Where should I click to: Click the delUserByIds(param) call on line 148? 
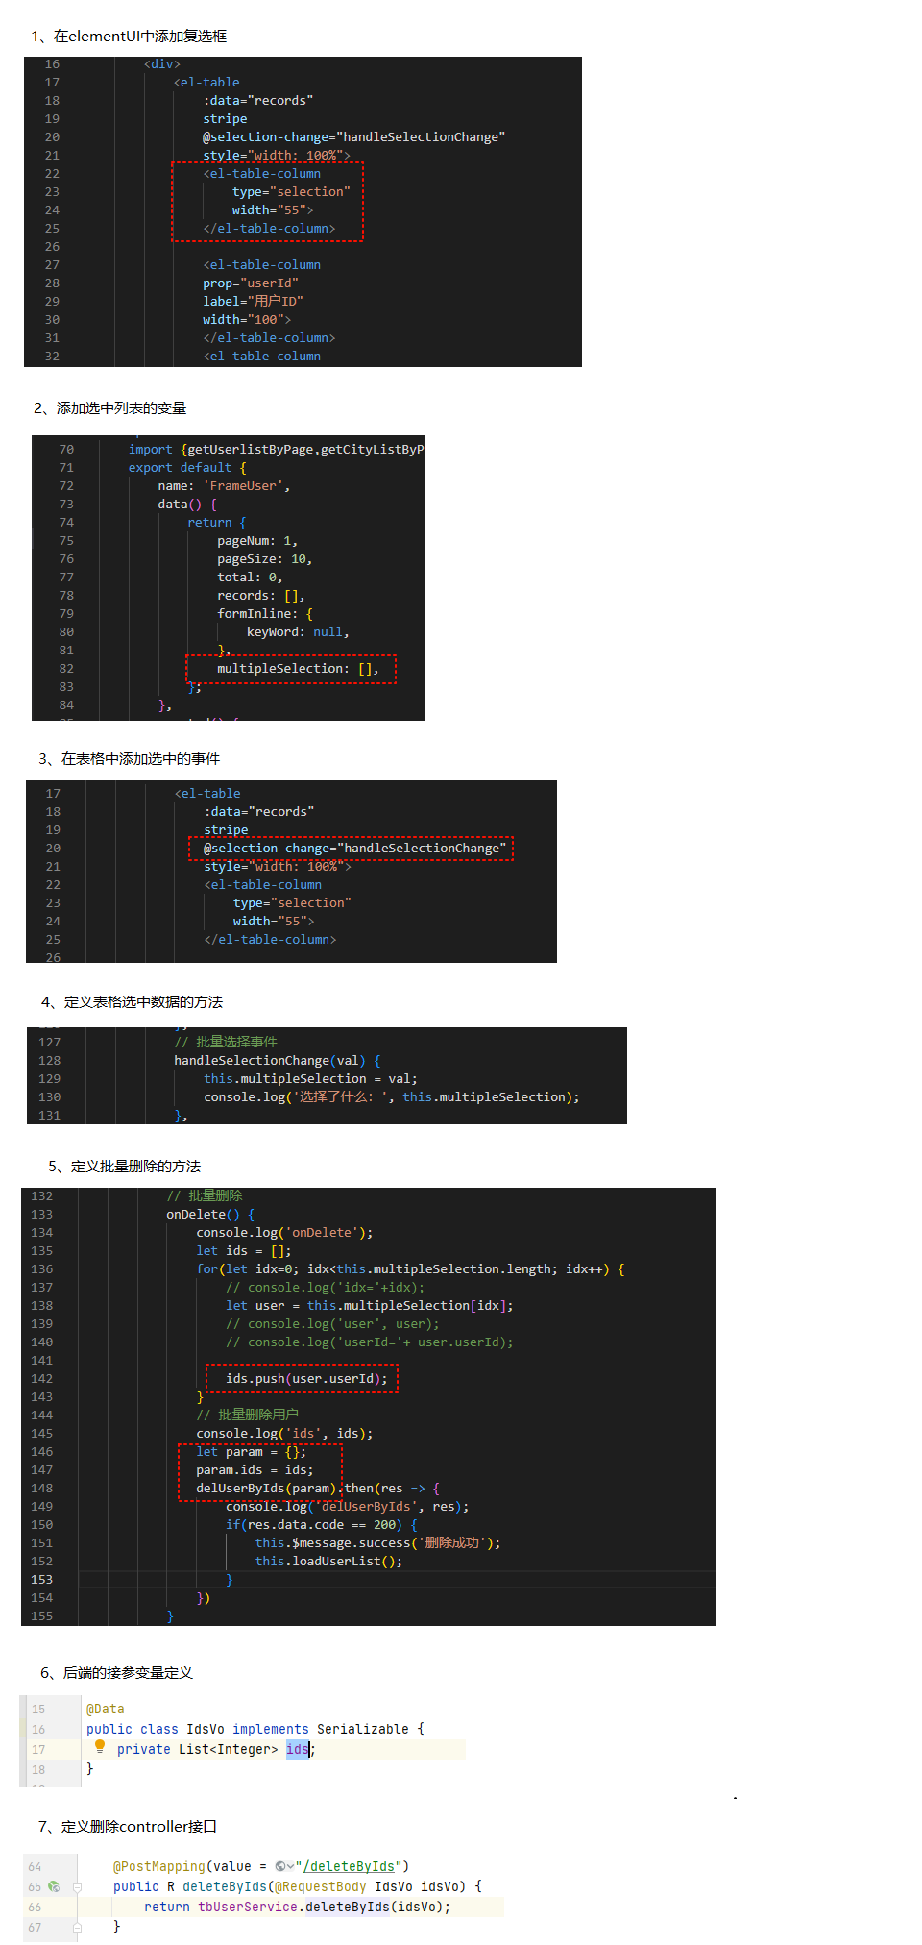[265, 1488]
